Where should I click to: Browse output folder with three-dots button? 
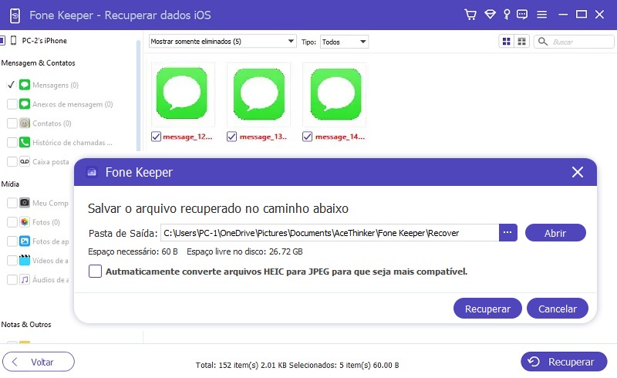pyautogui.click(x=507, y=233)
